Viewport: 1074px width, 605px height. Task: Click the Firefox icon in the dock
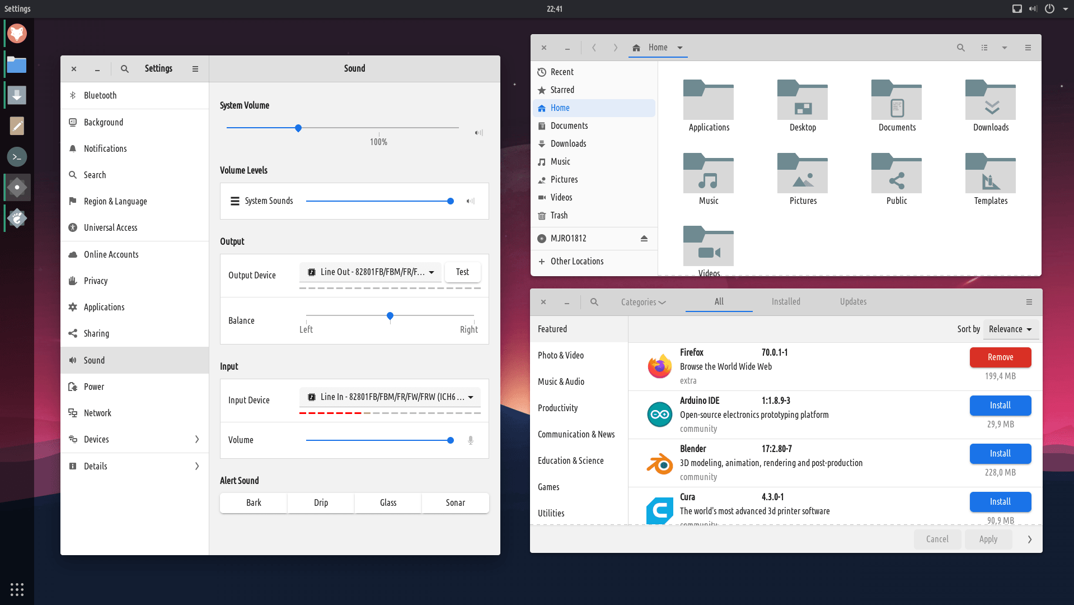point(17,34)
